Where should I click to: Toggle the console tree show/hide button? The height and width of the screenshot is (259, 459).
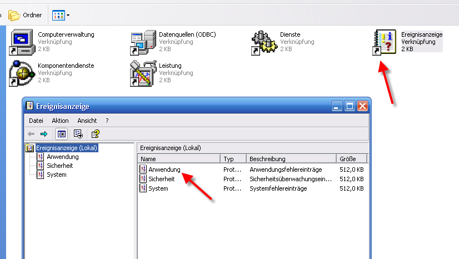point(61,134)
